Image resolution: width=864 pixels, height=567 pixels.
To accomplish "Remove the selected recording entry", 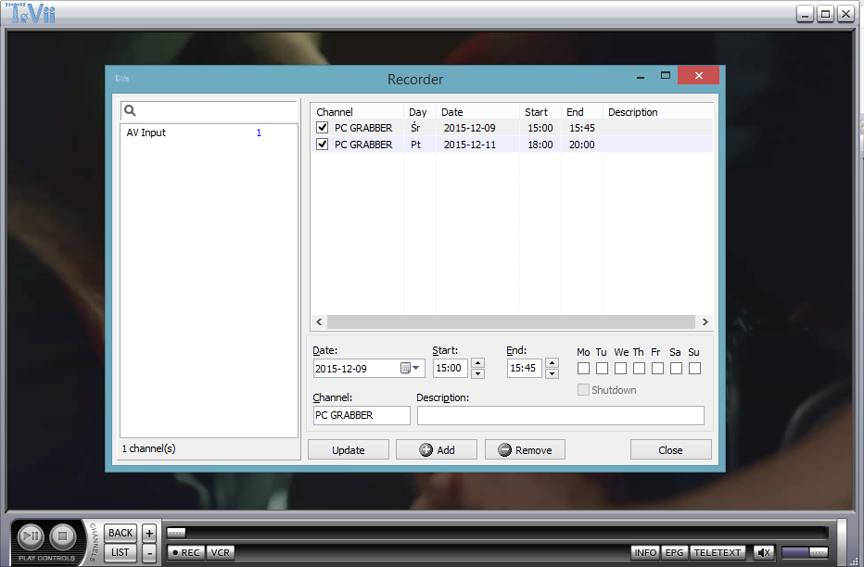I will pyautogui.click(x=525, y=449).
